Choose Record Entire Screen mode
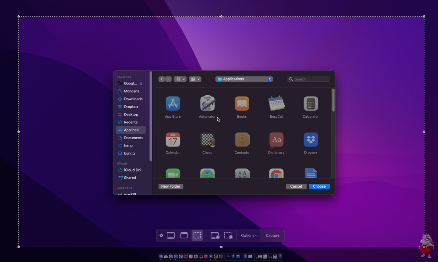Screen dimensions: 438x262 point(215,235)
